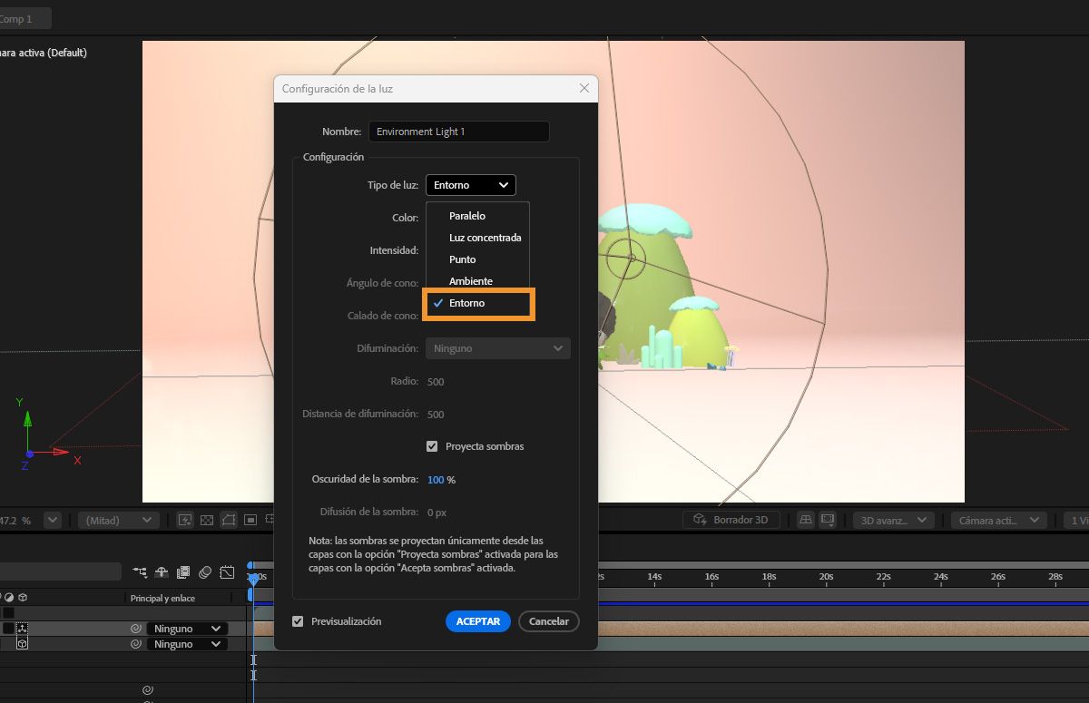Screen dimensions: 1089x703
Task: Toggle the hide shy layers icon
Action: [x=162, y=572]
